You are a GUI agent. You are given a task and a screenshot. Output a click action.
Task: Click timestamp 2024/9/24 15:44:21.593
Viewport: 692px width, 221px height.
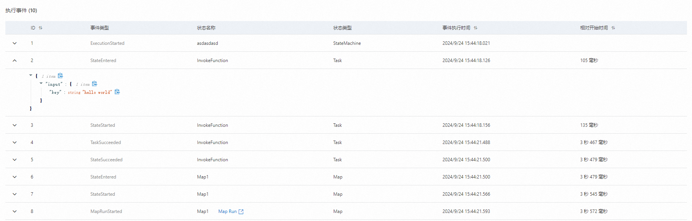pyautogui.click(x=466, y=211)
